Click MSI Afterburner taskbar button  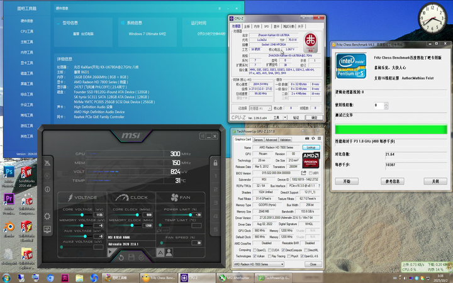coord(235,278)
